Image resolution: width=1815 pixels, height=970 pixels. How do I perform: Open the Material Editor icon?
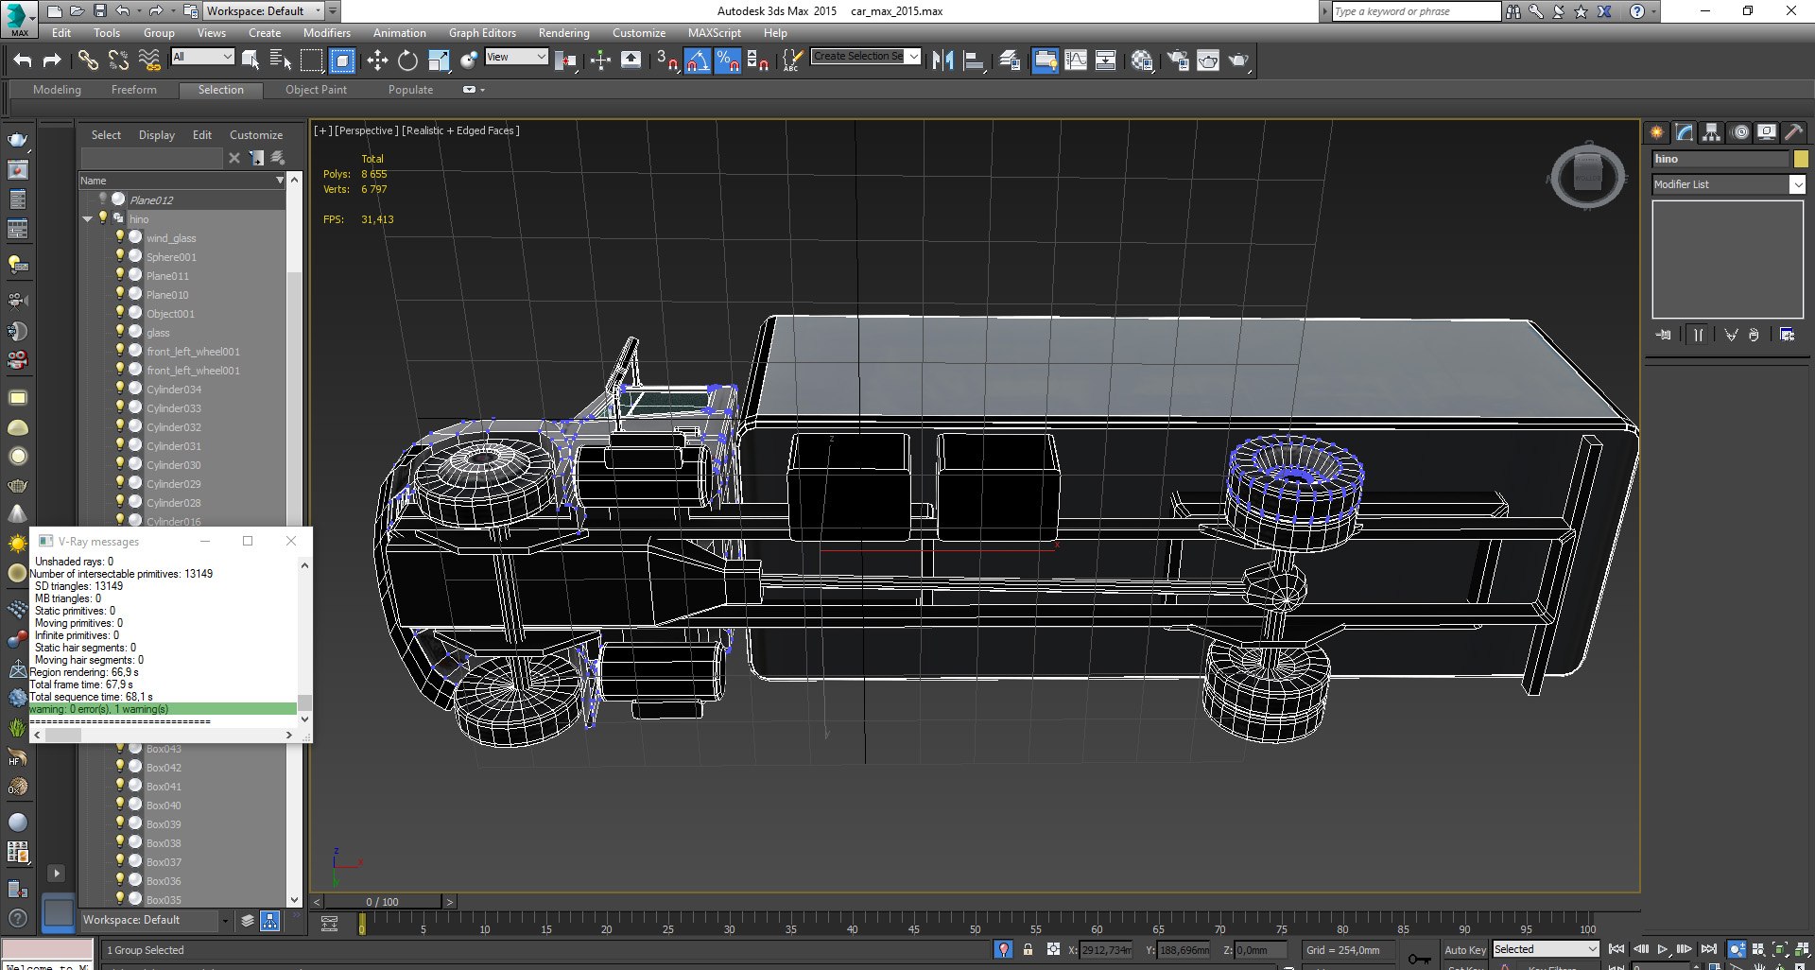1142,61
